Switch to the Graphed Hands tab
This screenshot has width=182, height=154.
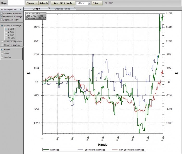pos(62,9)
